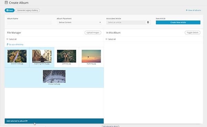This screenshot has height=127, width=207.
Task: Focus the Album Name input field
Action: 29,22
